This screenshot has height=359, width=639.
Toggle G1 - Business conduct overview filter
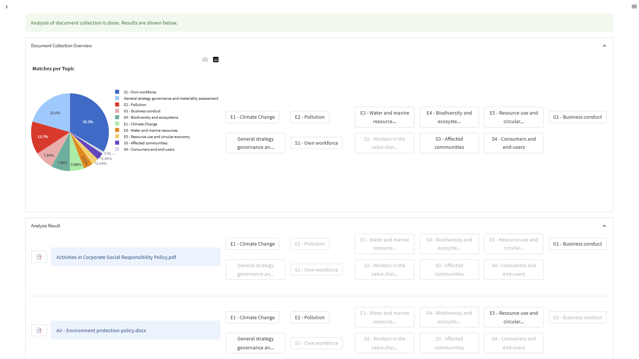[x=577, y=117]
